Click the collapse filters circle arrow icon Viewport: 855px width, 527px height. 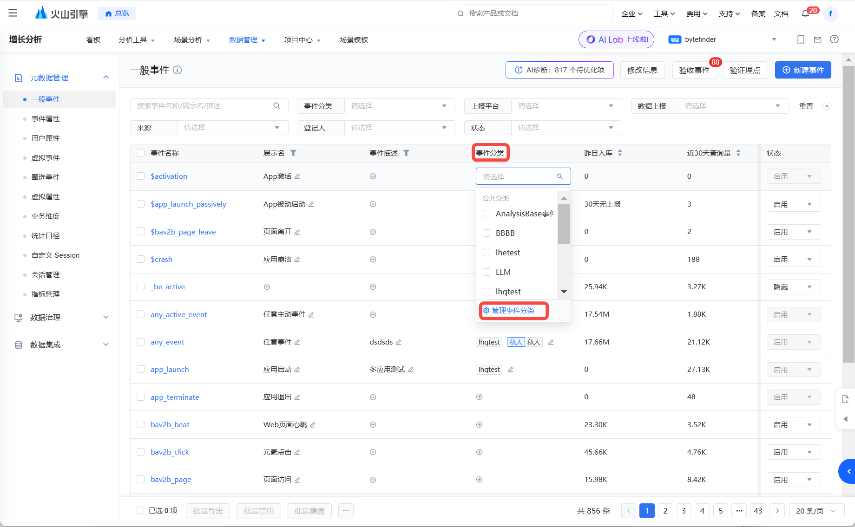click(827, 106)
